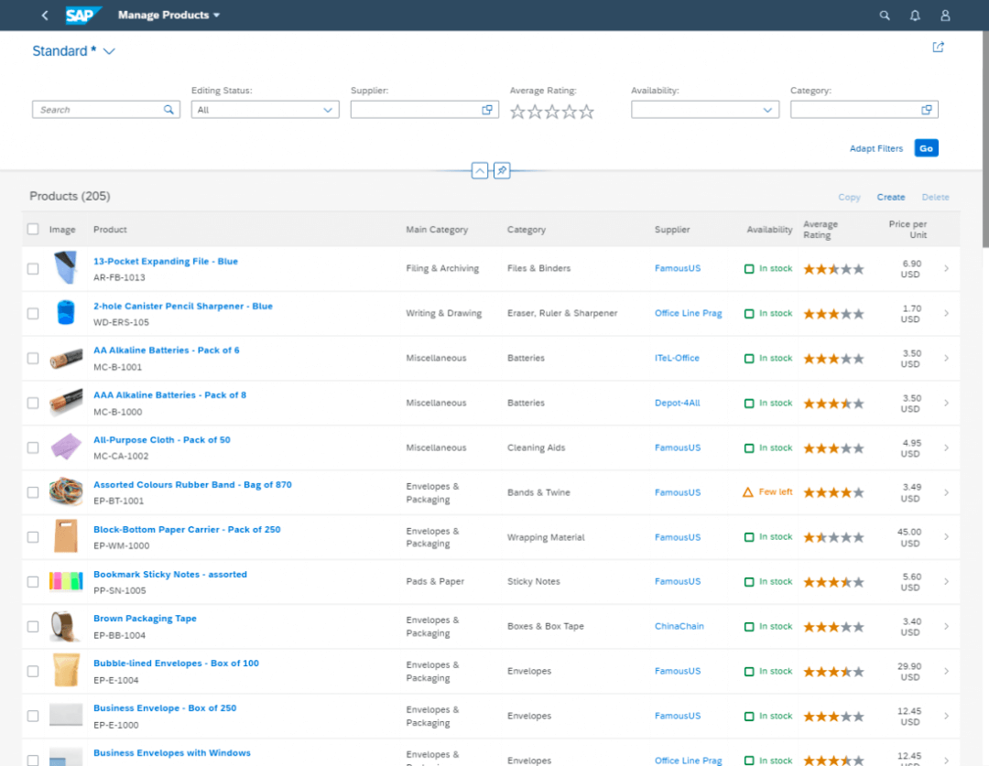This screenshot has height=766, width=989.
Task: Click the Price per Unit column header
Action: [x=907, y=230]
